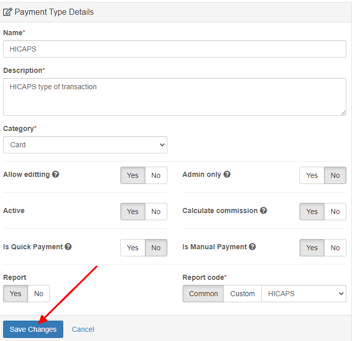Screen dimensions: 352x341
Task: Click the Calculate commission label text
Action: [220, 211]
